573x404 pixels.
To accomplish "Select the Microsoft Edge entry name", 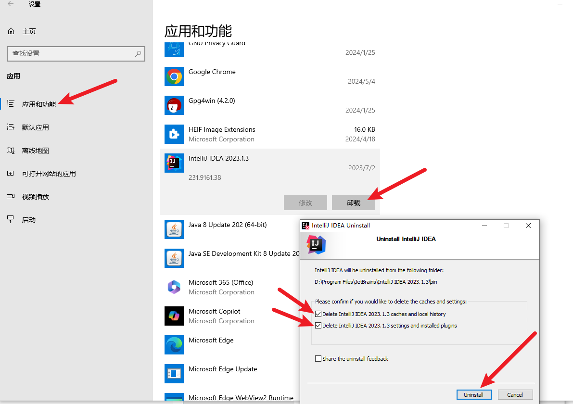I will pyautogui.click(x=211, y=341).
